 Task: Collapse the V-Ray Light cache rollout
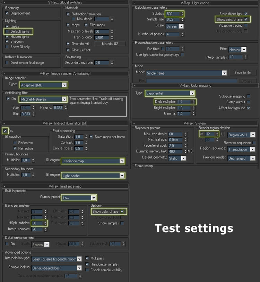click(135, 3)
